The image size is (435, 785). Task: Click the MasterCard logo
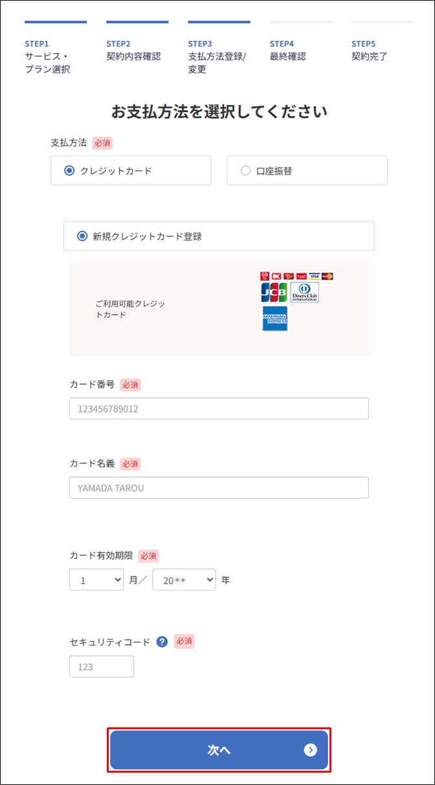click(328, 276)
